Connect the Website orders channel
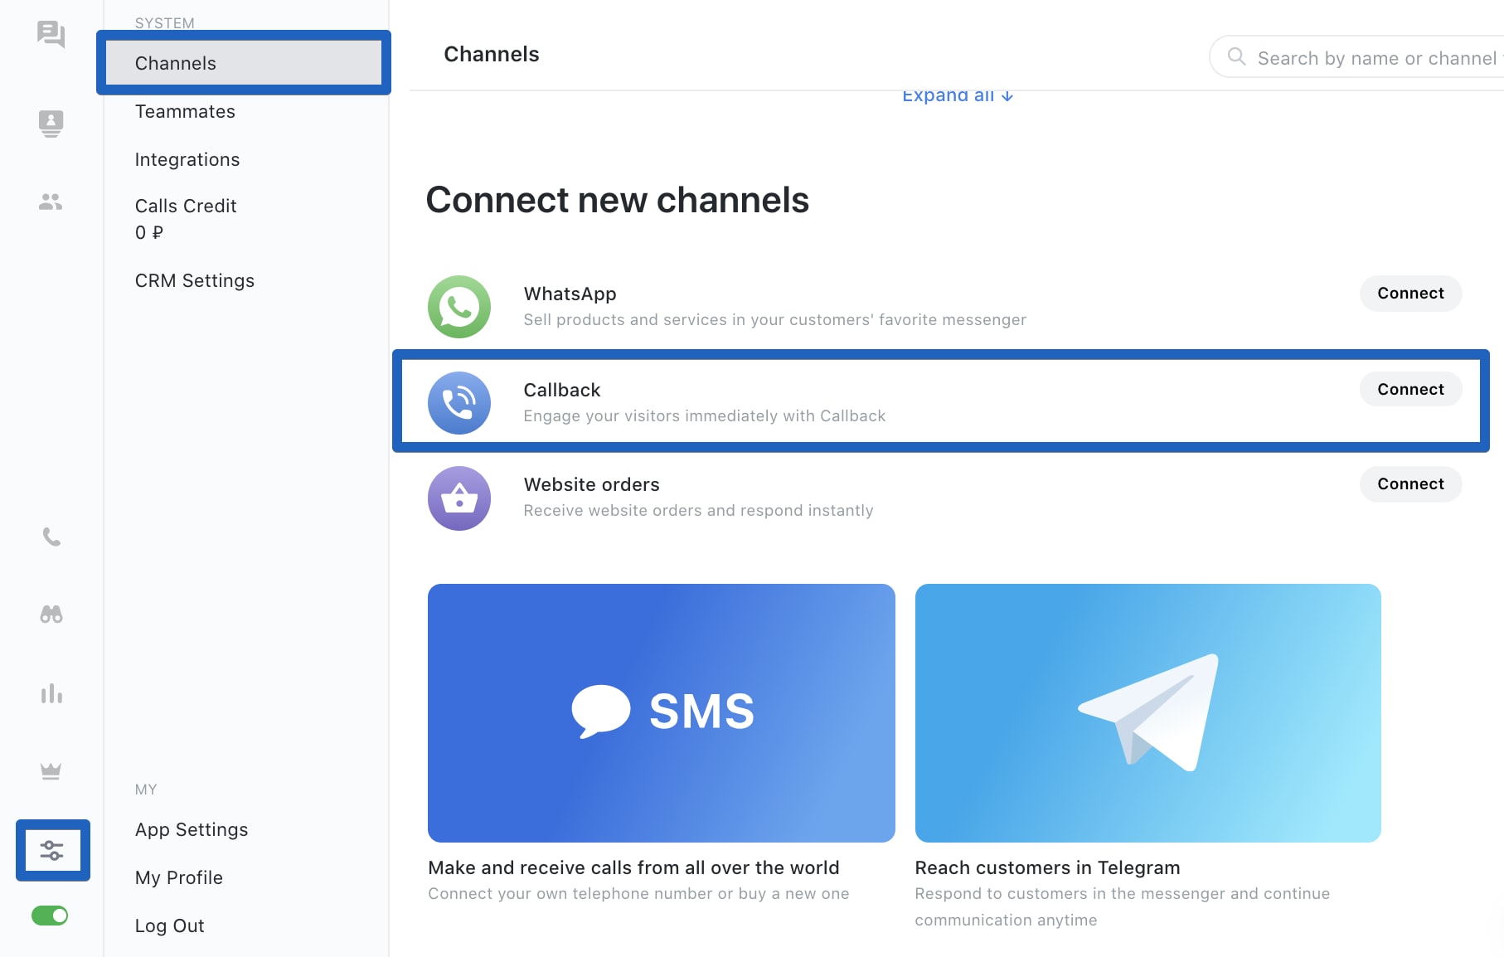 pyautogui.click(x=1410, y=484)
